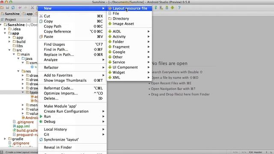Open the Git submenu

click(x=72, y=134)
